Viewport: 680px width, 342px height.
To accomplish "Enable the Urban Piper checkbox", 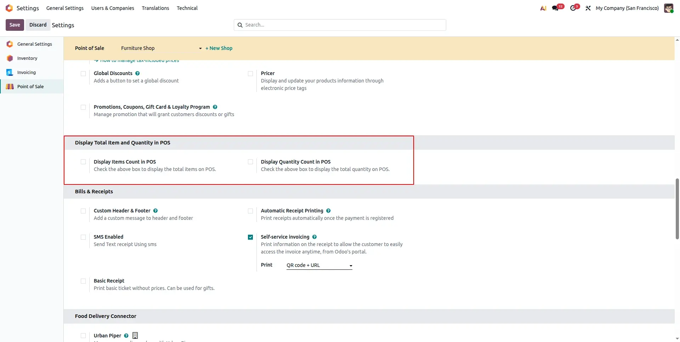I will [x=83, y=336].
